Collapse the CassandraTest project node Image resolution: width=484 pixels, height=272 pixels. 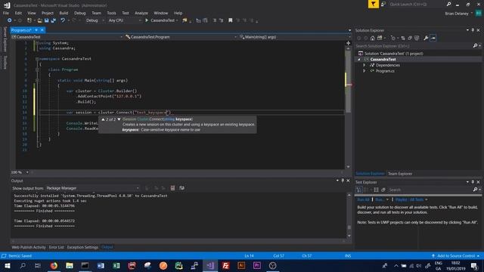point(359,59)
